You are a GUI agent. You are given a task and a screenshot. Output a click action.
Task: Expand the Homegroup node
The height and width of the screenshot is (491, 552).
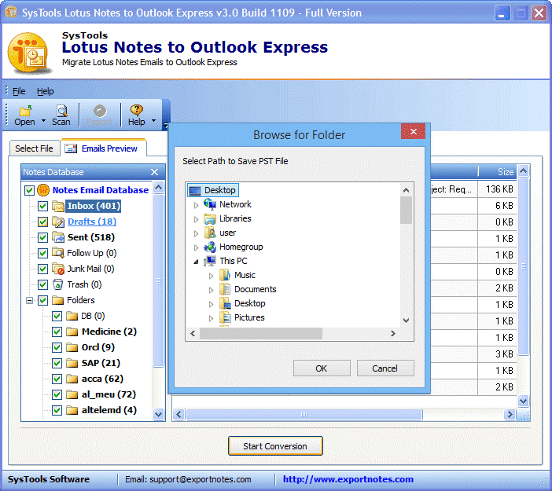tap(196, 247)
